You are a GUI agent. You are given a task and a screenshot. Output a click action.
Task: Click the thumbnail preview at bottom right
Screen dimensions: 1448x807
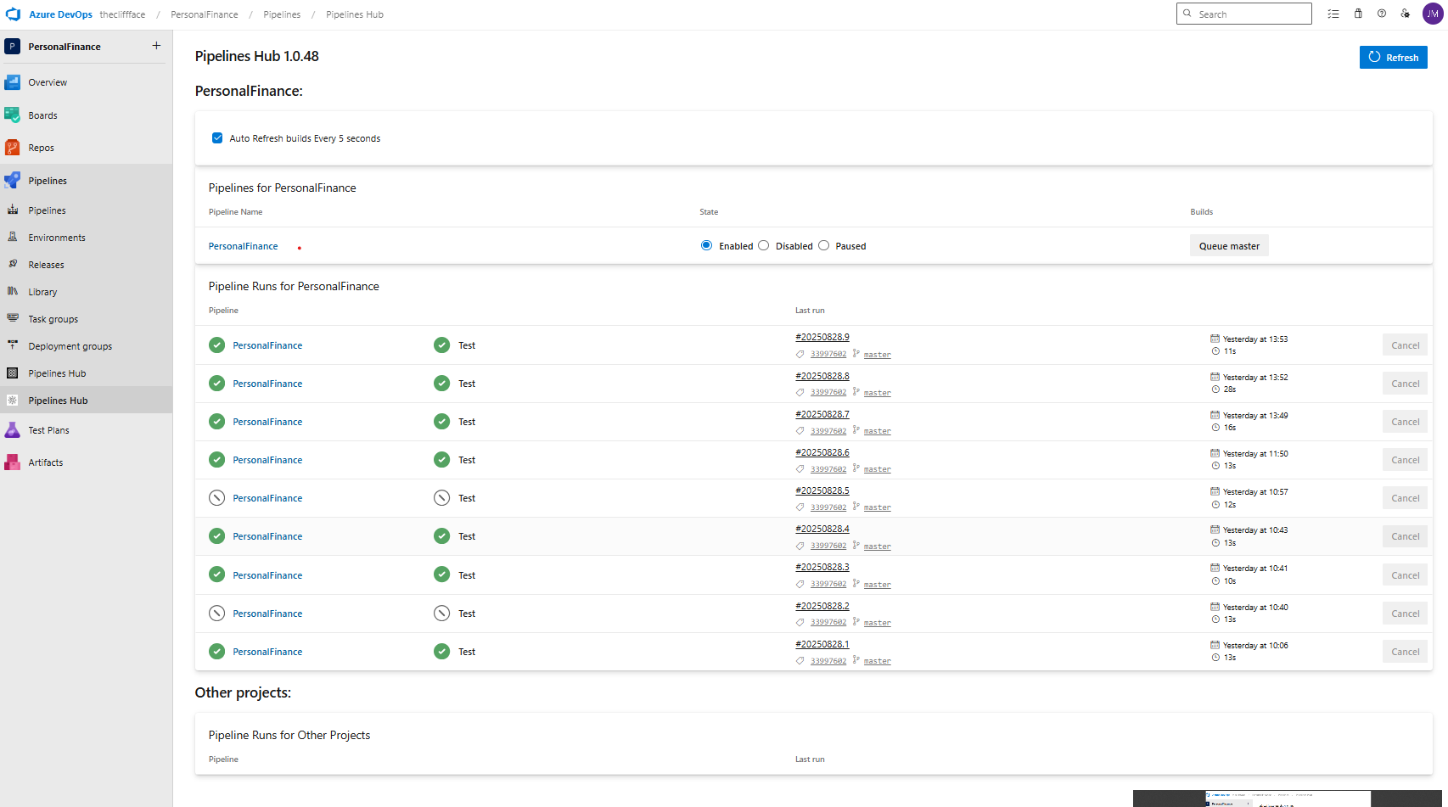click(1288, 799)
